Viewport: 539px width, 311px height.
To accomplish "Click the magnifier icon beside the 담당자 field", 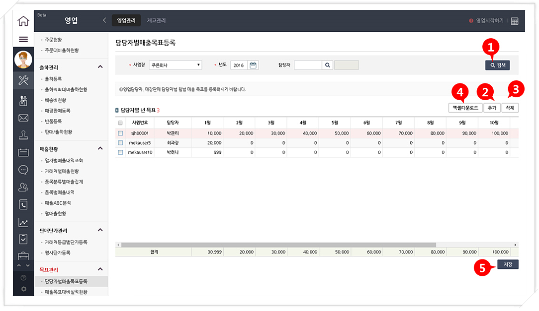I will point(328,65).
